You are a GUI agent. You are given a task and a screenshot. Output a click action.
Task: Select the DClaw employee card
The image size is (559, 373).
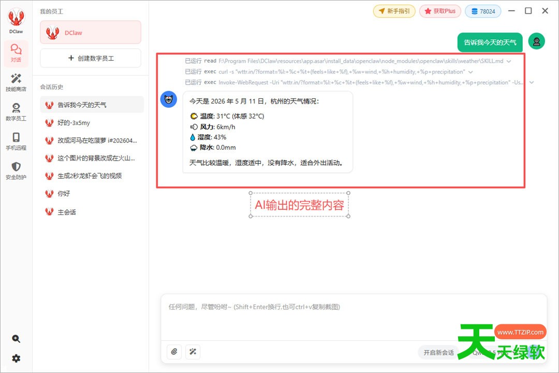[x=91, y=33]
